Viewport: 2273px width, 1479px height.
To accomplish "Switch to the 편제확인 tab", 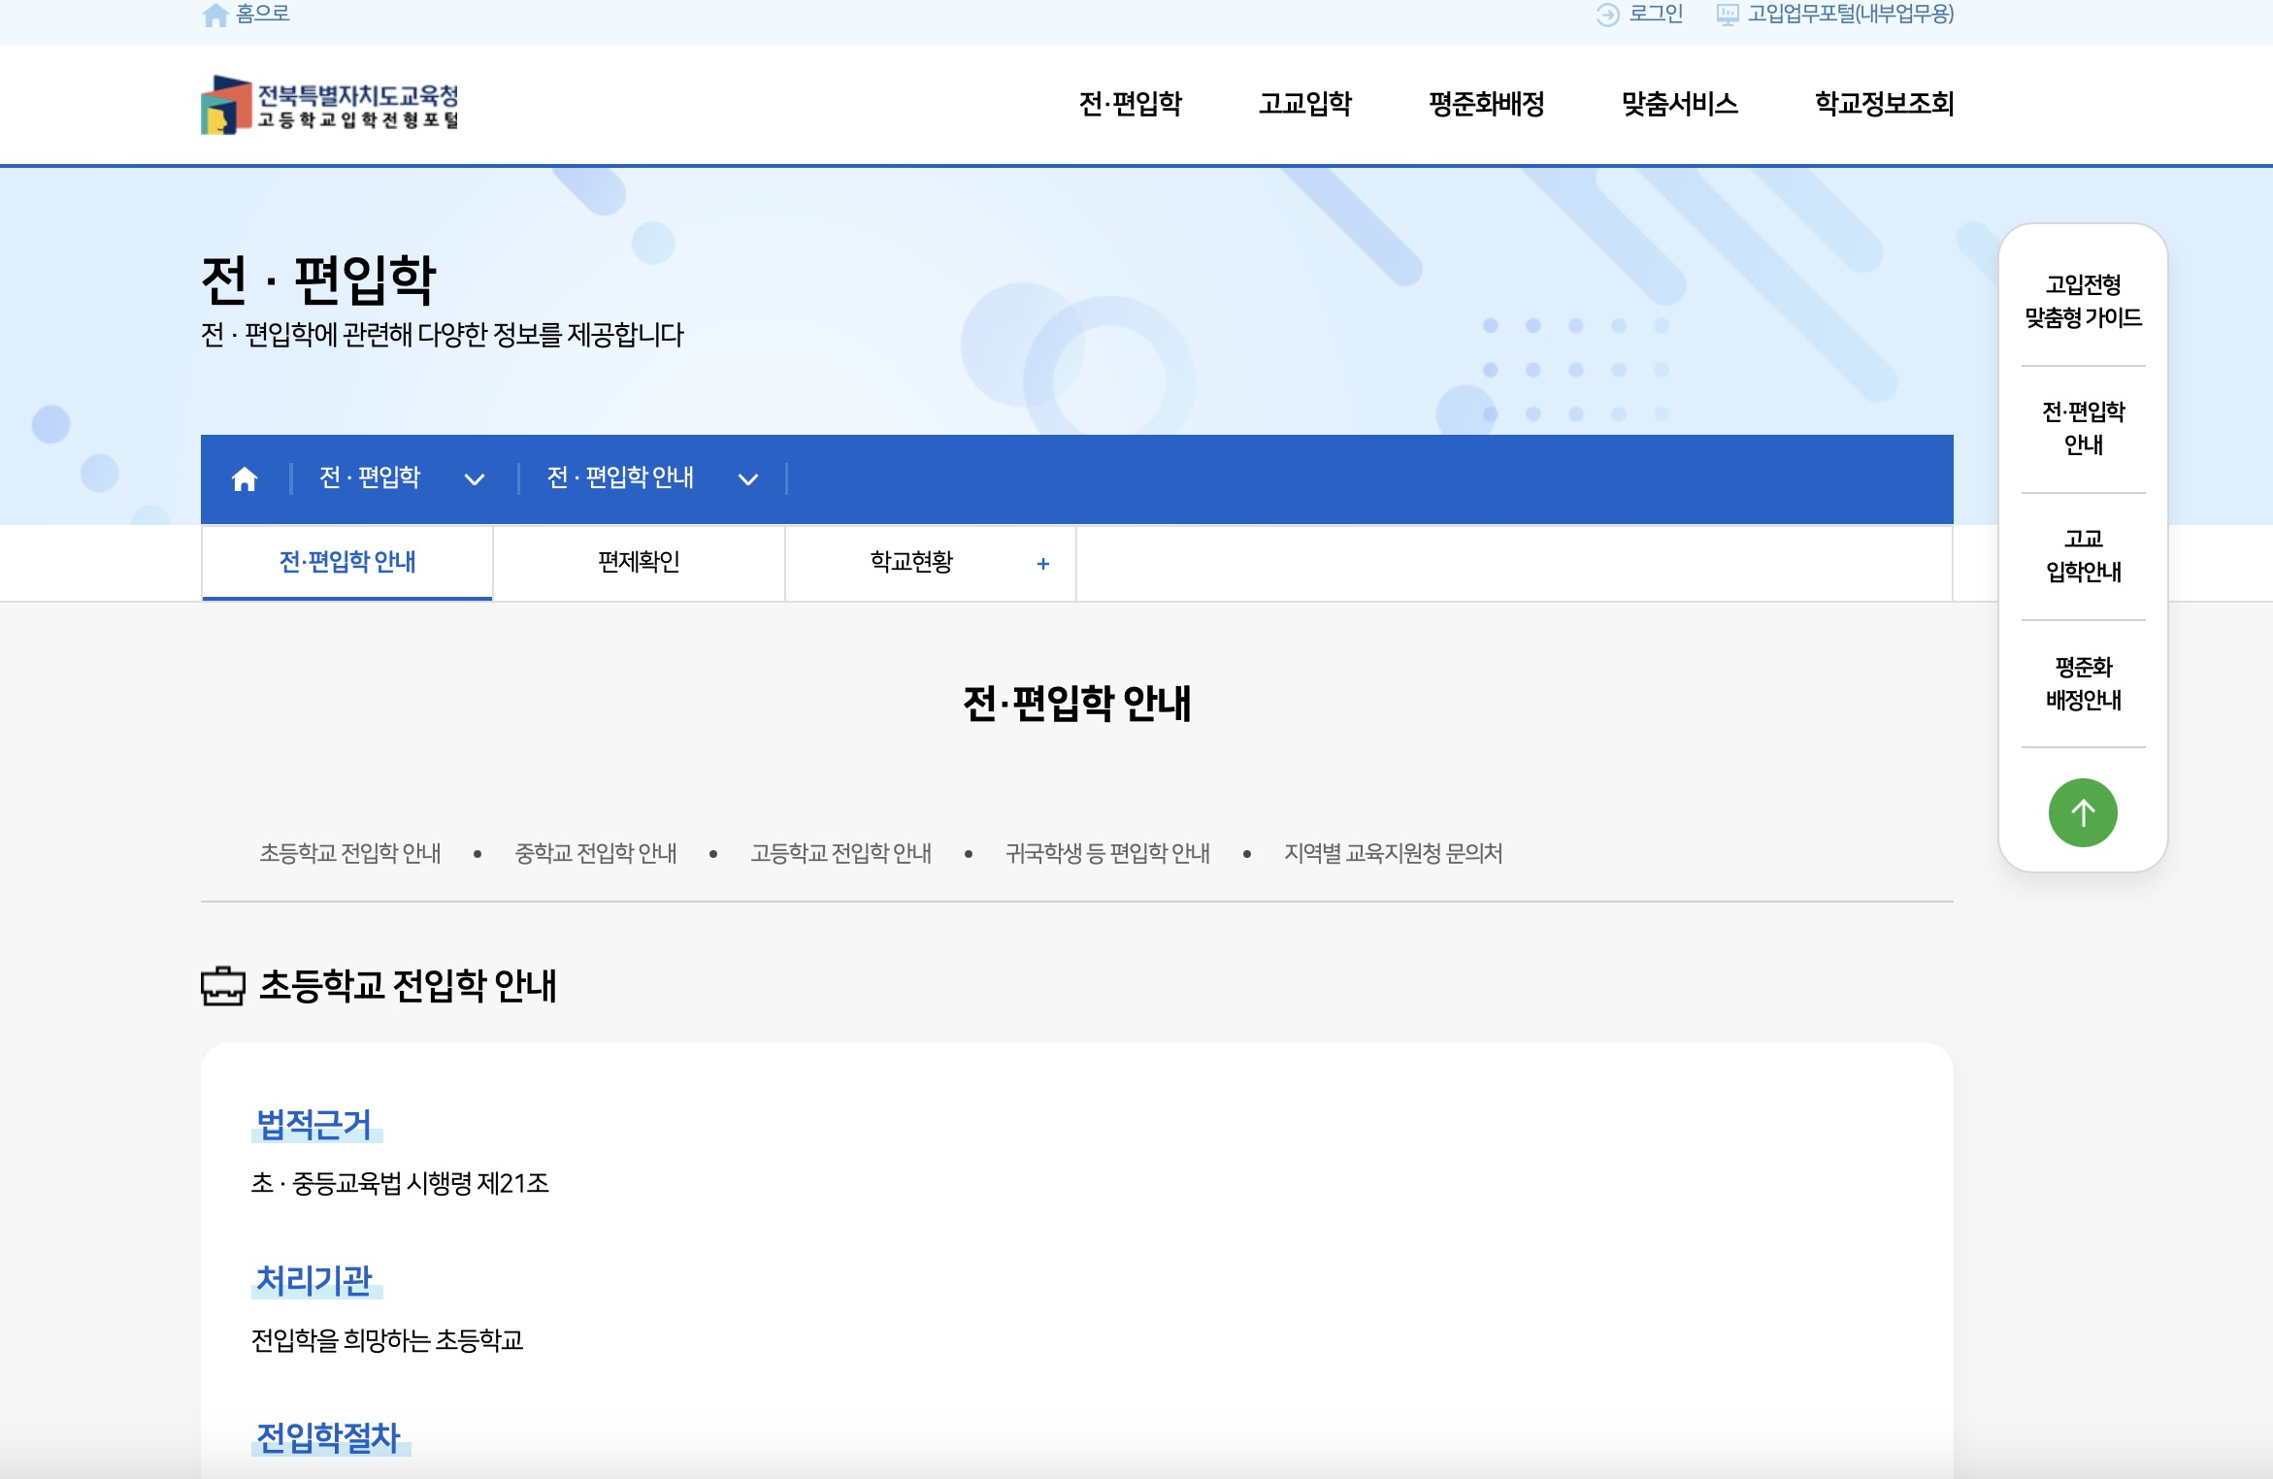I will [639, 562].
